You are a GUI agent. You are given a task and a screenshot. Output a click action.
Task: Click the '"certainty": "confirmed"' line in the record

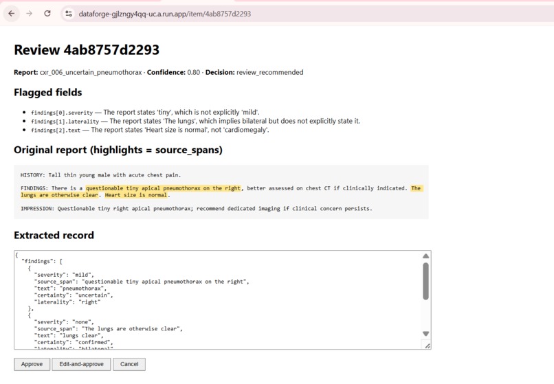74,342
